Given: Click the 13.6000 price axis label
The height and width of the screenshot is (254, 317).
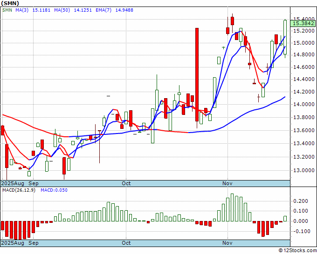Looking at the screenshot, I should [303, 130].
